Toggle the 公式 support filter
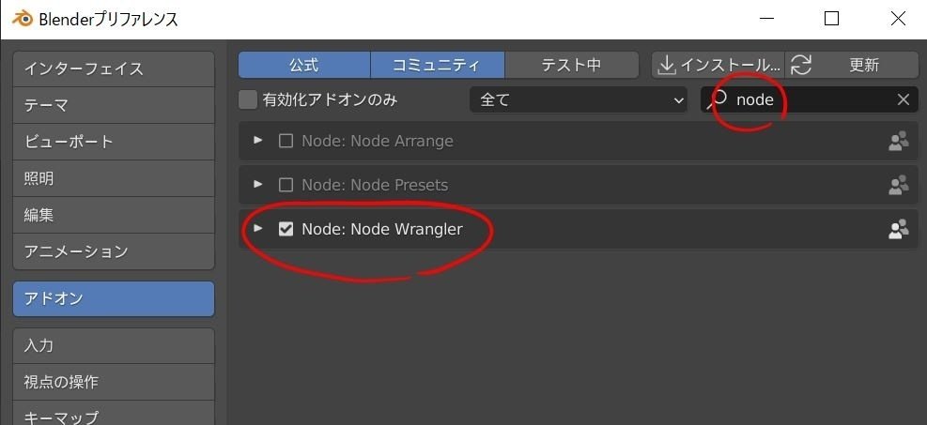The height and width of the screenshot is (425, 927). pyautogui.click(x=304, y=65)
